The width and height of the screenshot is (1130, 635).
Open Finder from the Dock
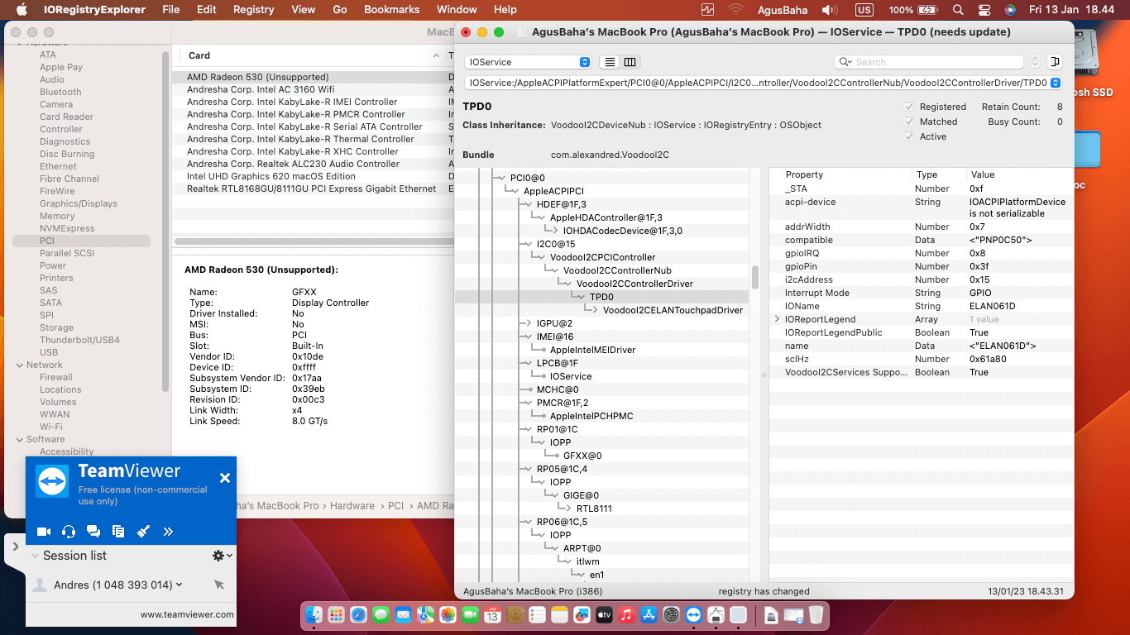(314, 614)
